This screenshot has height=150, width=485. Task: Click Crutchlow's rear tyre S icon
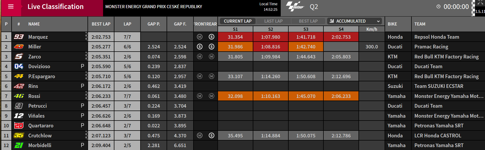[x=211, y=136]
